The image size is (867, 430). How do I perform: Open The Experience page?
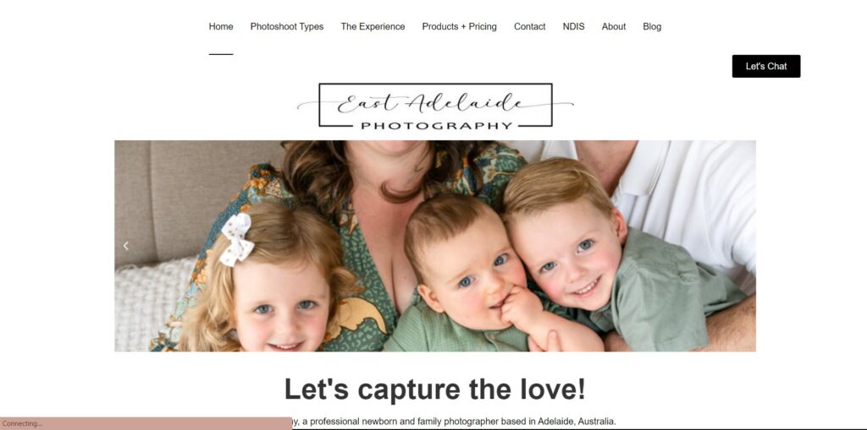tap(373, 26)
